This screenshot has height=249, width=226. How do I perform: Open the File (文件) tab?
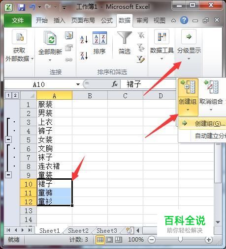(x=18, y=21)
